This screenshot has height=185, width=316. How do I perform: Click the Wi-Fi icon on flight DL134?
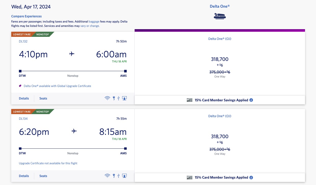[107, 176]
